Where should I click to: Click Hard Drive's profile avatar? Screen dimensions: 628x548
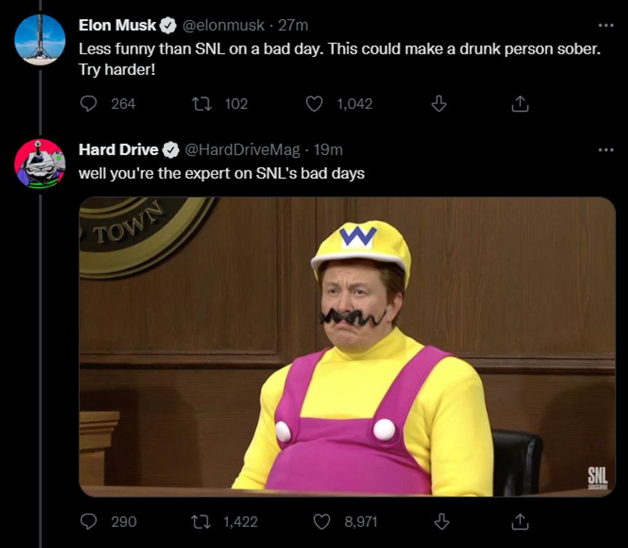pos(40,164)
